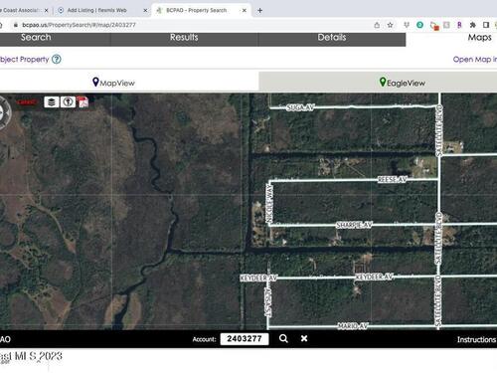Switch to the Coast Association browser tab
Viewport: 497px width, 373px height.
[21, 10]
